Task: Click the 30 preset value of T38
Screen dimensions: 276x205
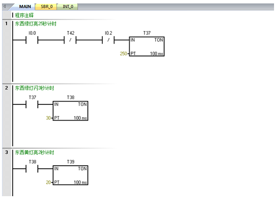Action: coord(48,118)
